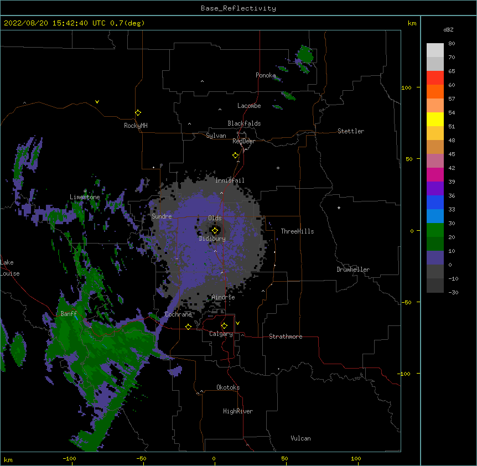
Task: Click the Innisfail city label
Action: coord(230,180)
